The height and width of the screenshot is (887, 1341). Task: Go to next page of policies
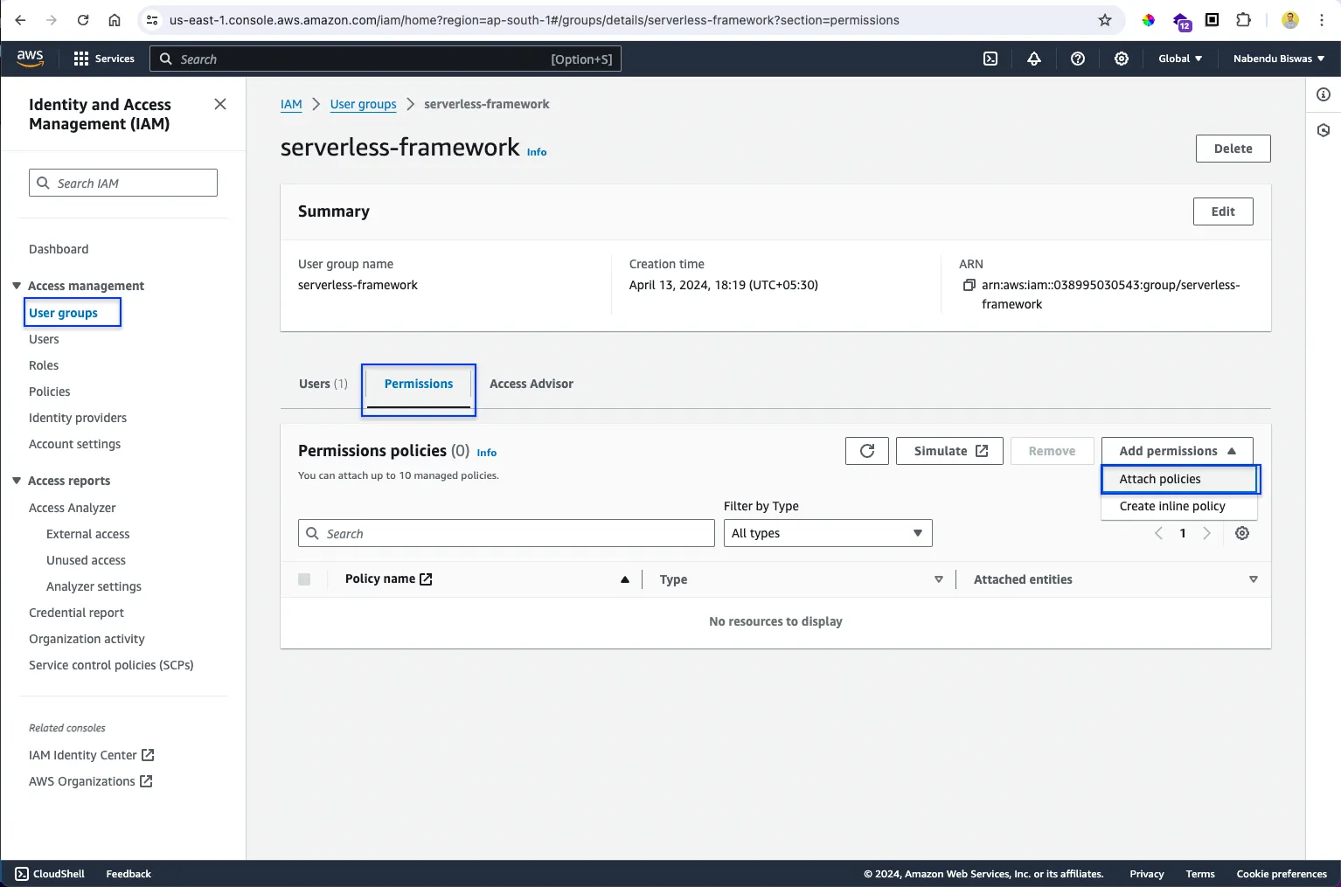[x=1206, y=533]
